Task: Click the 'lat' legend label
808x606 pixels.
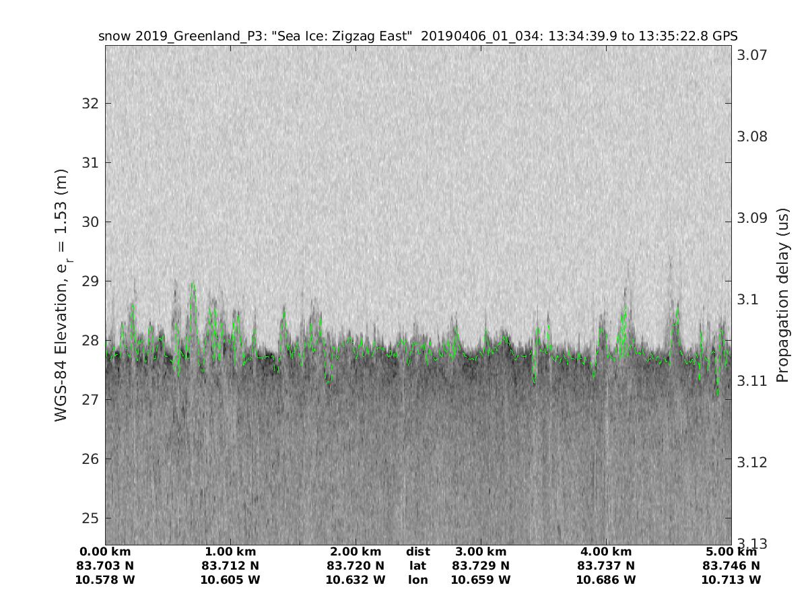Action: point(417,566)
